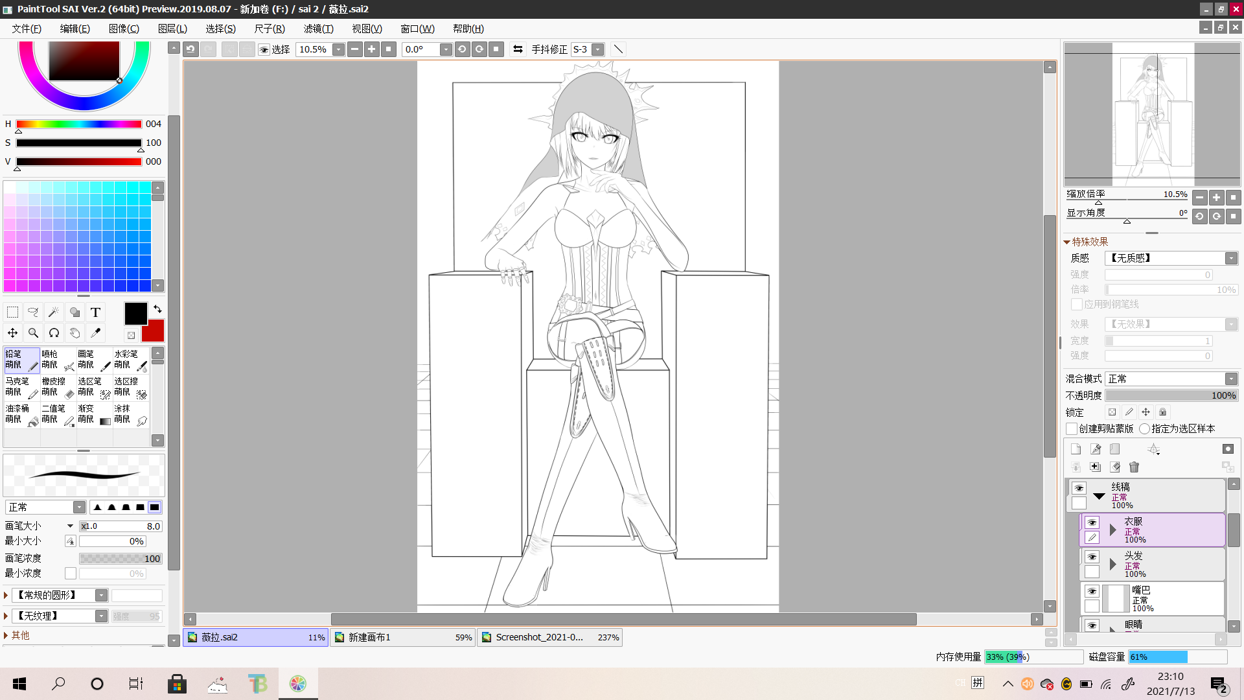Enable 创建剪贴蒙版 clipping mask checkbox
This screenshot has width=1244, height=700.
click(x=1072, y=429)
